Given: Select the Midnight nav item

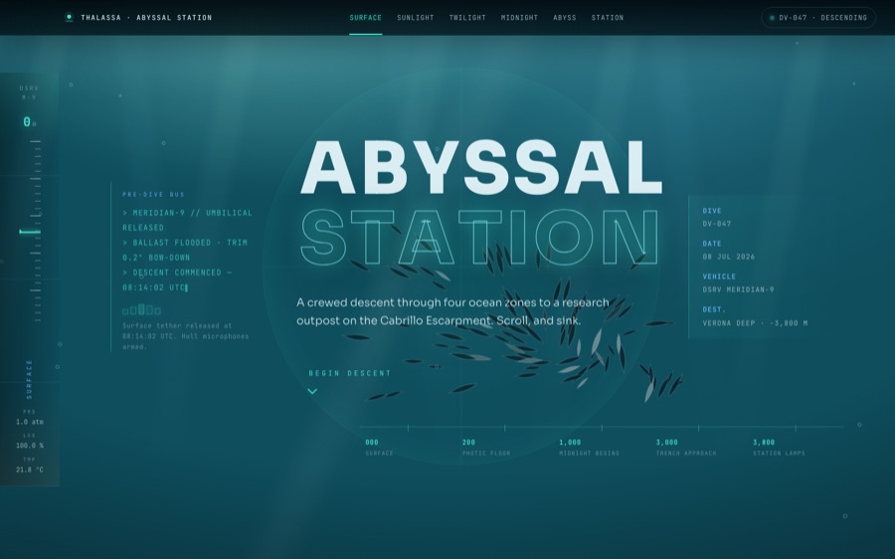Looking at the screenshot, I should point(519,18).
